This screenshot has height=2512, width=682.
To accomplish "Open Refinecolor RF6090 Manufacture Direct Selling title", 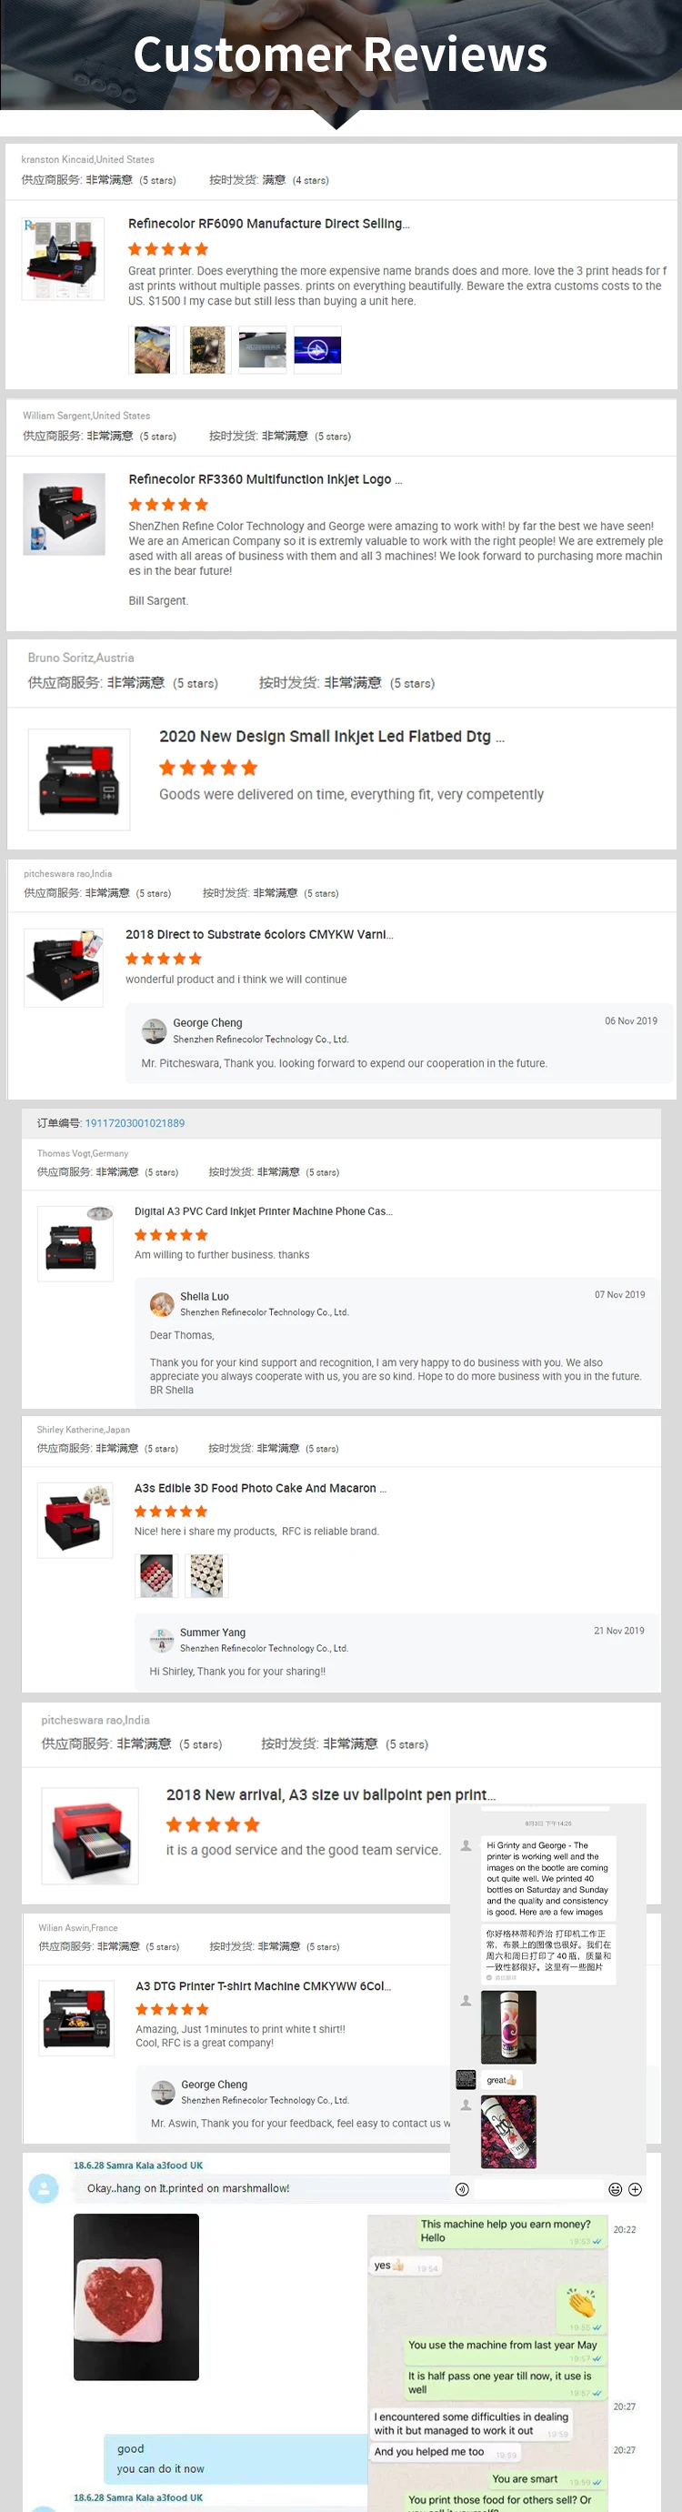I will (x=268, y=224).
